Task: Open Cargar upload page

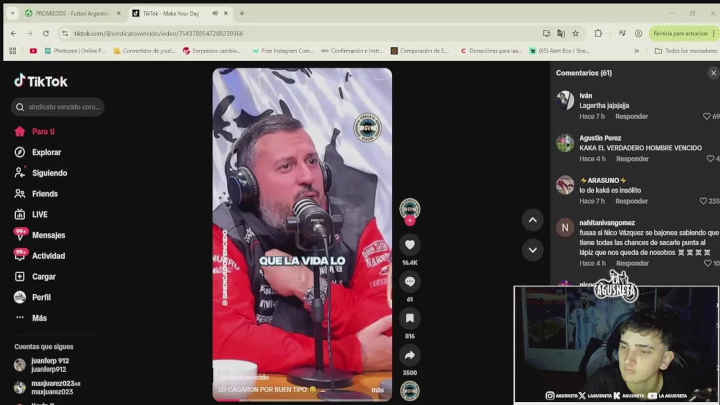Action: pos(44,277)
